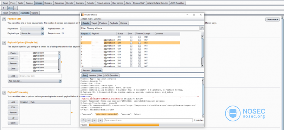Sort results by the Length column header
Image resolution: width=284 pixels, height=130 pixels.
coord(149,34)
